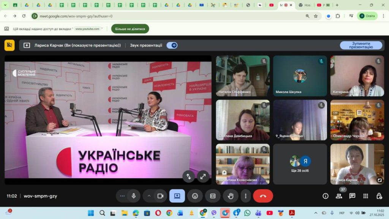The height and width of the screenshot is (219, 389).
Task: Mute the microphone in the call bar
Action: point(133,196)
